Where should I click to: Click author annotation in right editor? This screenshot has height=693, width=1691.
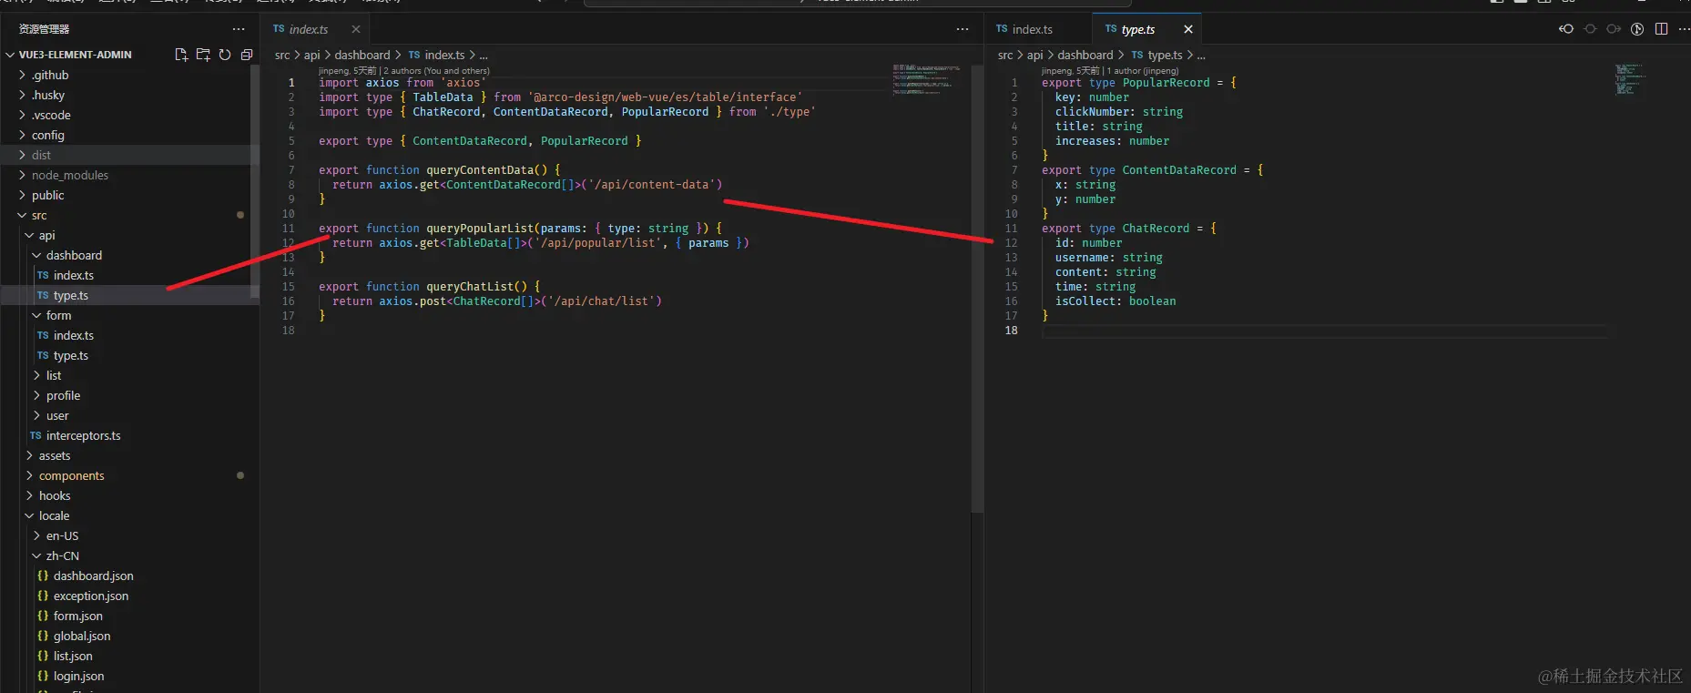point(1109,70)
